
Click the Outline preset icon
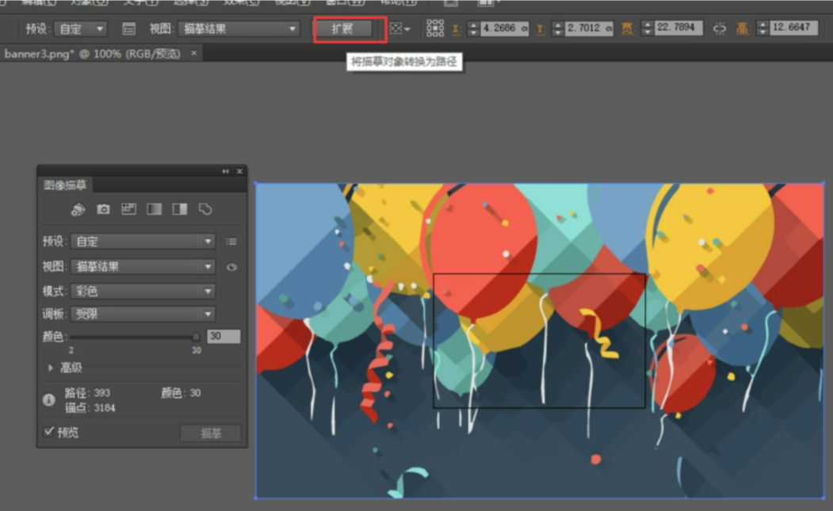(x=205, y=209)
